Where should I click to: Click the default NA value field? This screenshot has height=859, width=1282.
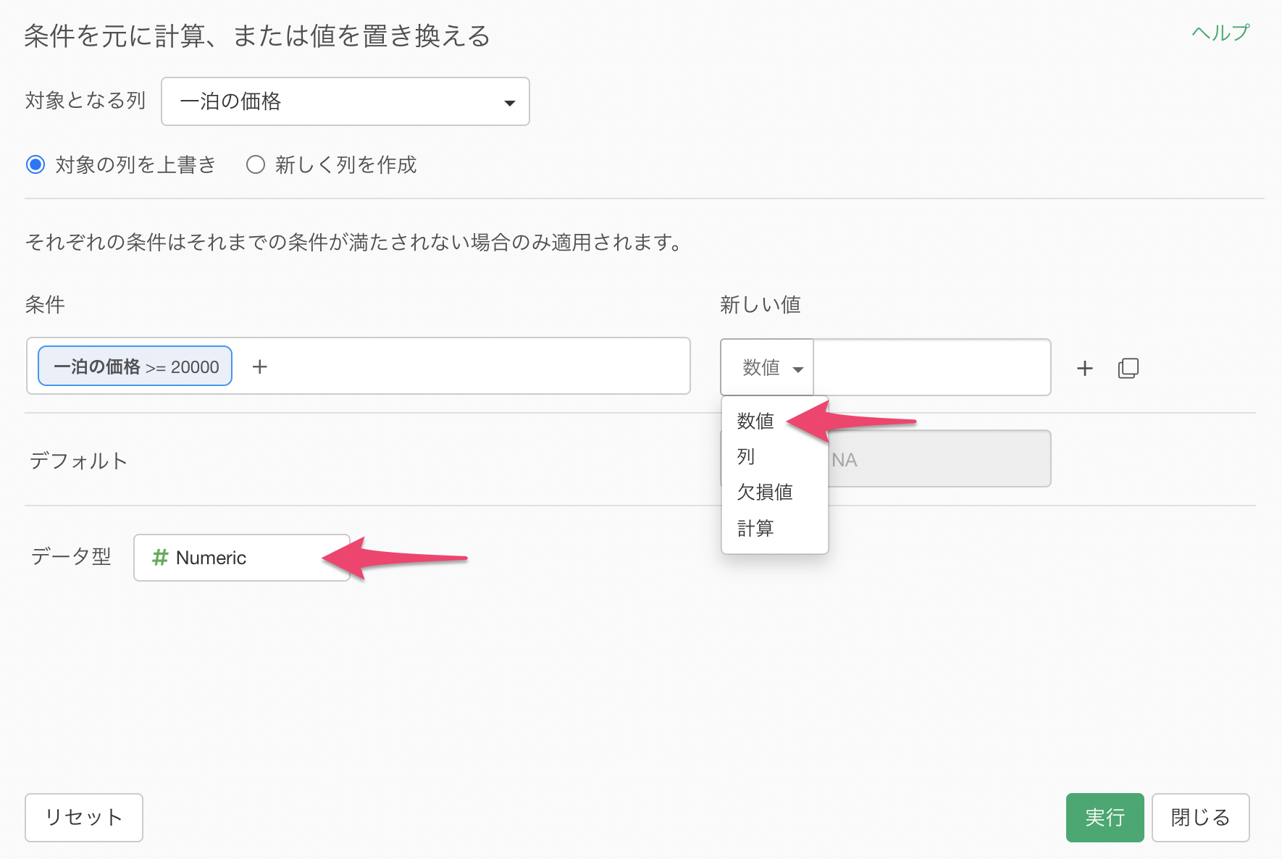[x=939, y=459]
